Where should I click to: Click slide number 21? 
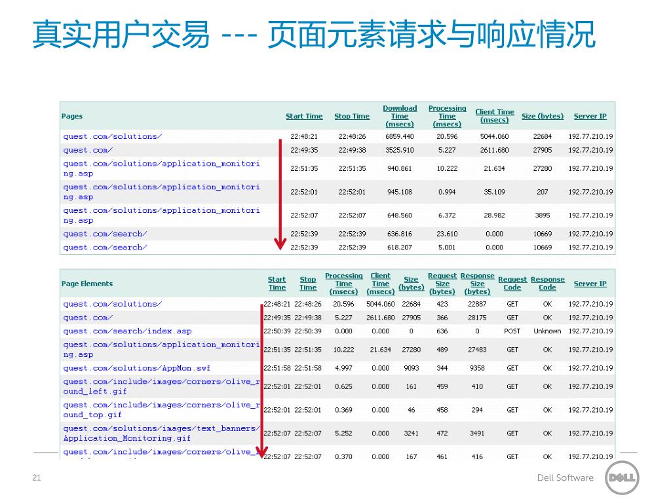coord(37,477)
